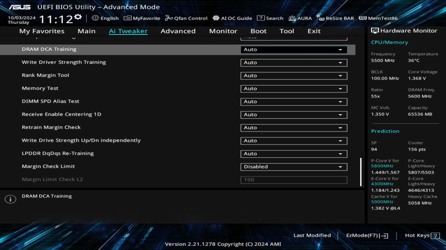View Last Modified settings
Viewport: 446px width, 250px height.
click(x=312, y=235)
